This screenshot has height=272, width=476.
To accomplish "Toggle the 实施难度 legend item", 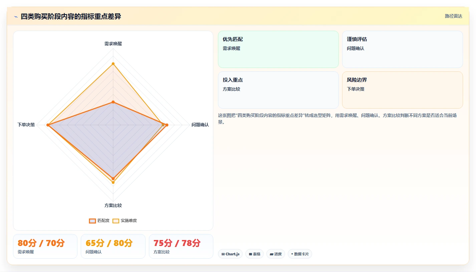I will 125,221.
